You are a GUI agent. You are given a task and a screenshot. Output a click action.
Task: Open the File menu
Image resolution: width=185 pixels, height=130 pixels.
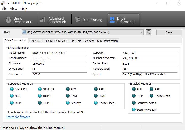tap(4, 9)
